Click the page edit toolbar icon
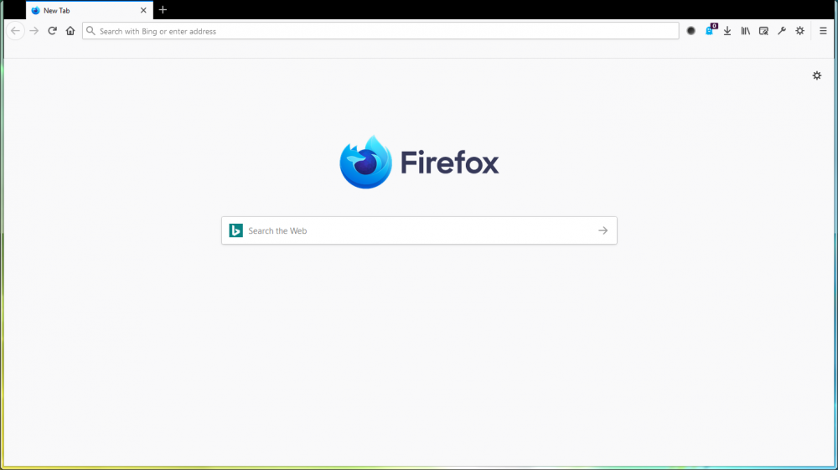 763,31
